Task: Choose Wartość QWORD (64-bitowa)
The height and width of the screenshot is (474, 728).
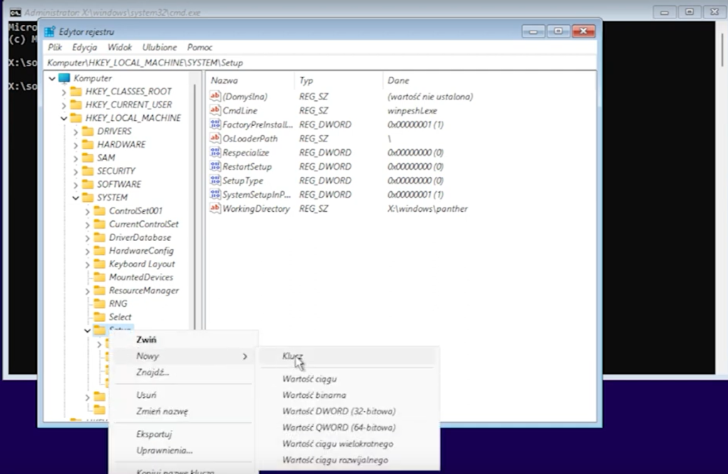Action: (x=347, y=428)
